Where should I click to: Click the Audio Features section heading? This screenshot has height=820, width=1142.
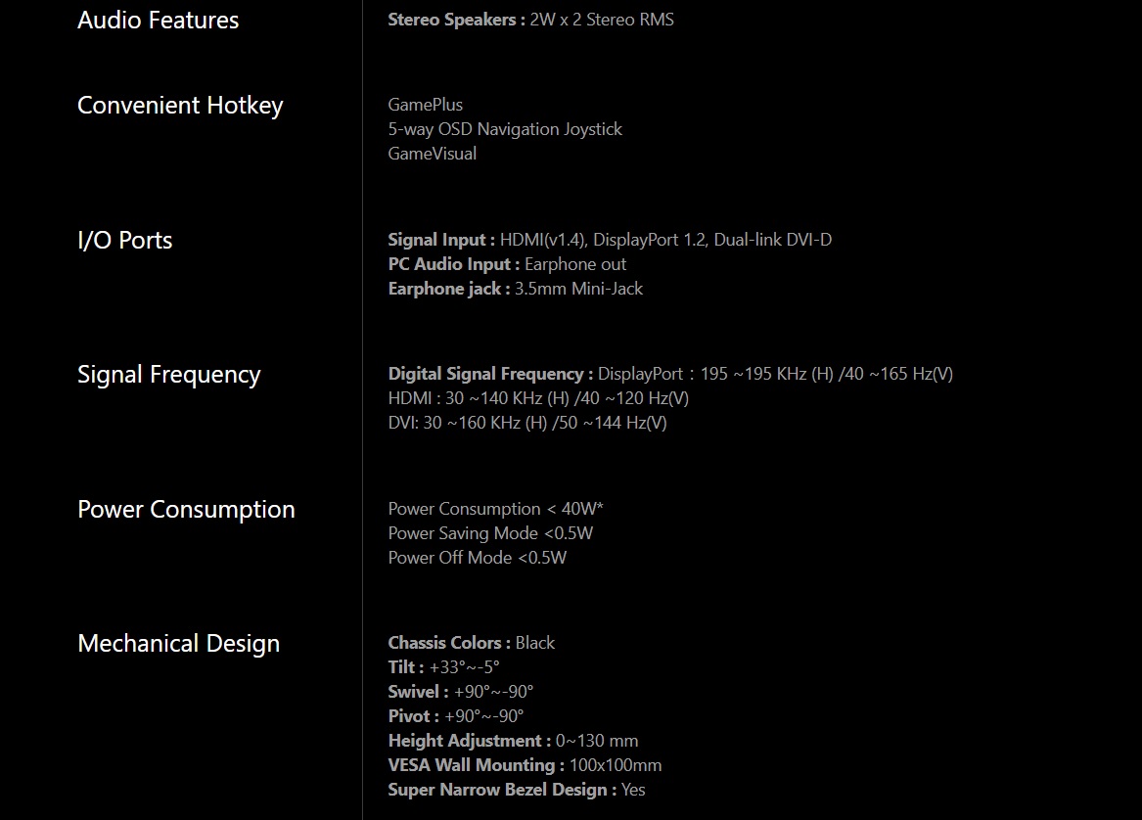coord(158,21)
